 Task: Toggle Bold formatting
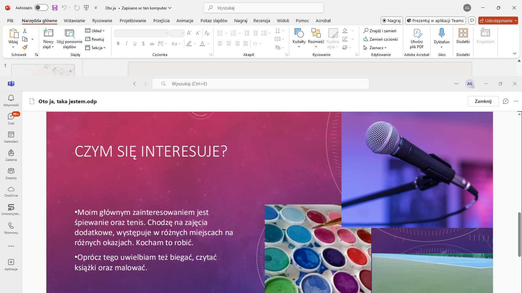pyautogui.click(x=118, y=43)
